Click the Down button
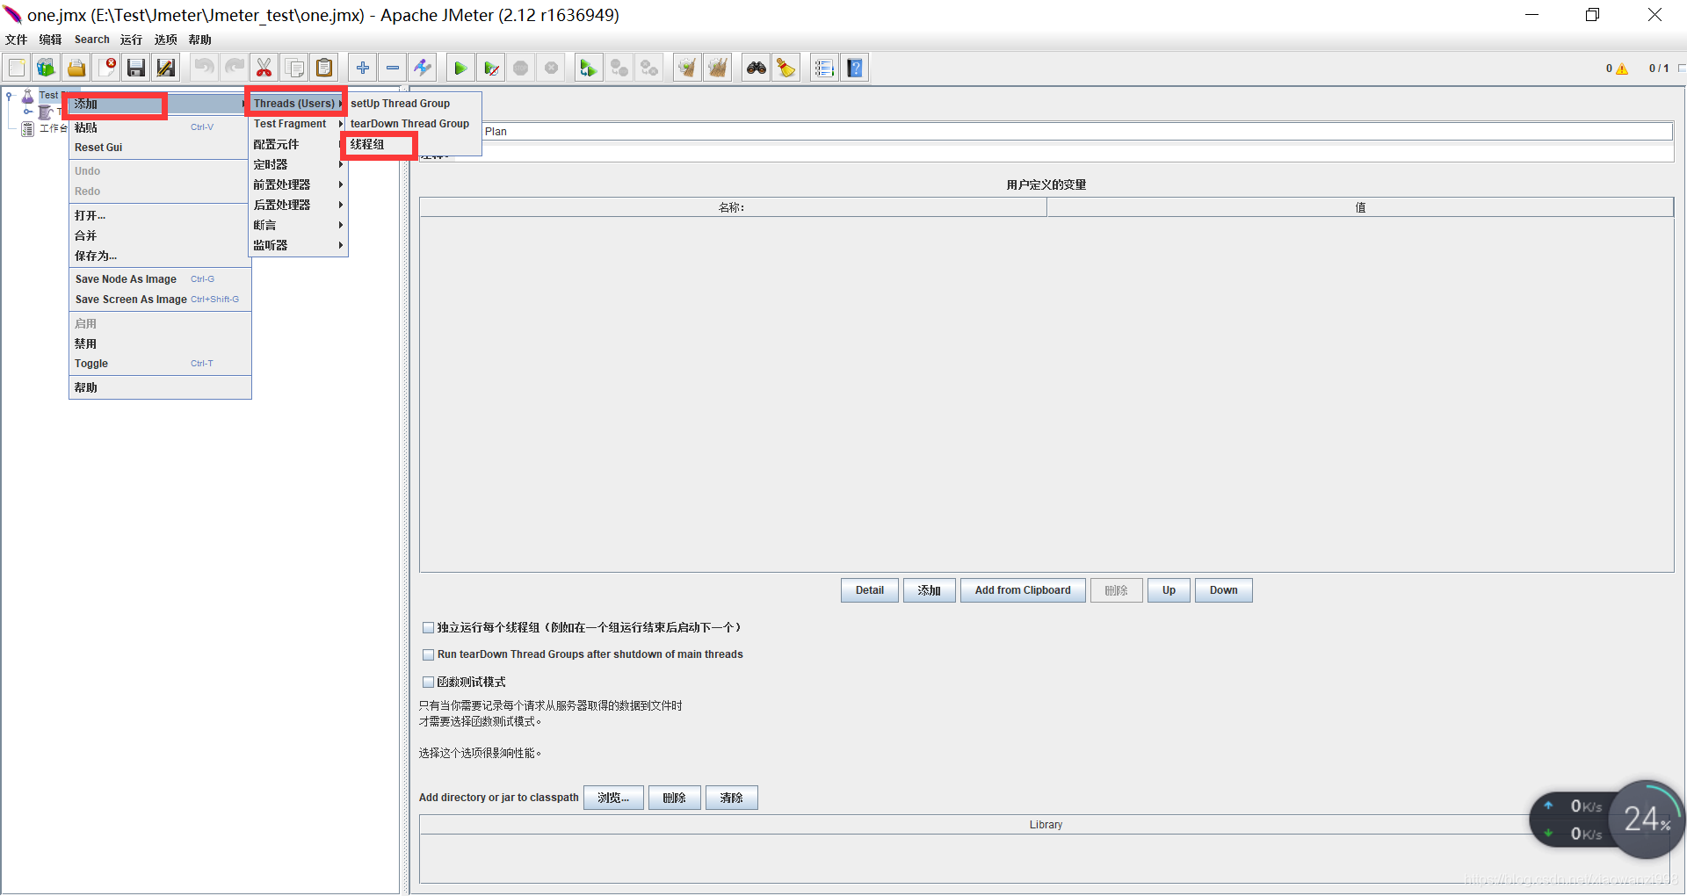The image size is (1687, 896). (1223, 590)
